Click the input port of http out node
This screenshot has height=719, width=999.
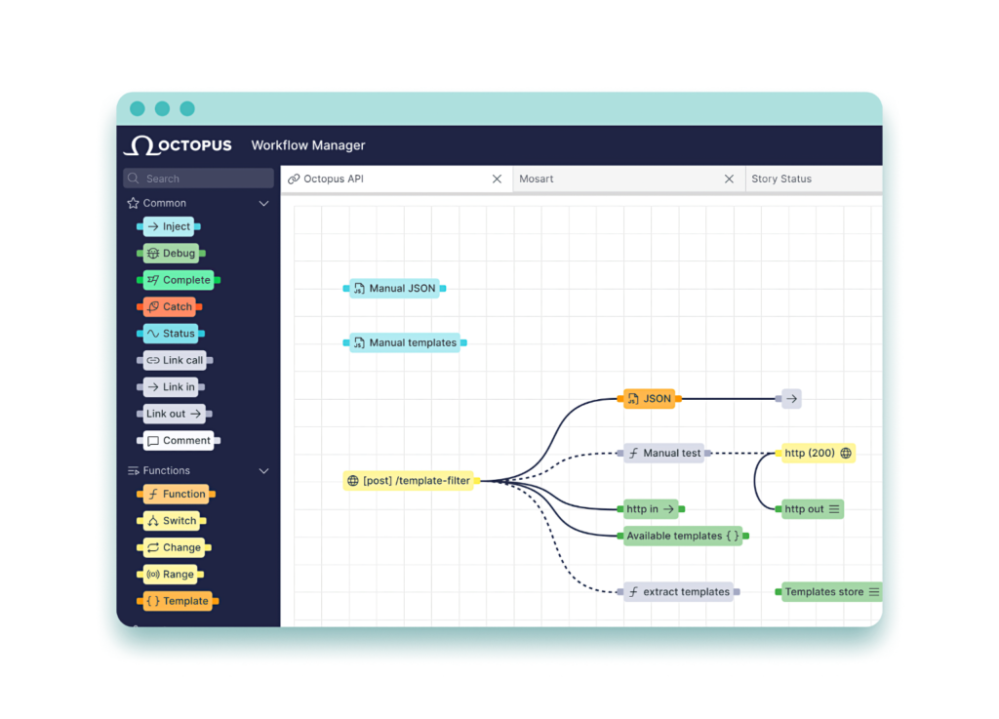point(779,509)
